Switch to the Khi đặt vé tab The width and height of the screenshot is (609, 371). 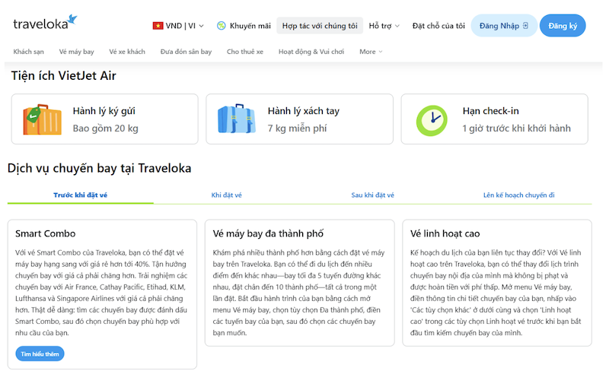[226, 195]
